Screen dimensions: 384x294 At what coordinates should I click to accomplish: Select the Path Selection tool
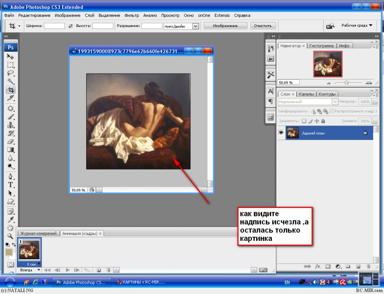[x=10, y=193]
